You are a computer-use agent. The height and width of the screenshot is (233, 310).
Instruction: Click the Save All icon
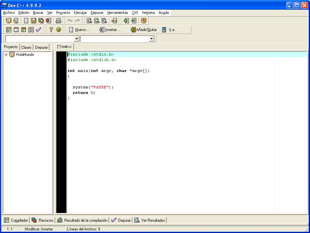point(41,21)
